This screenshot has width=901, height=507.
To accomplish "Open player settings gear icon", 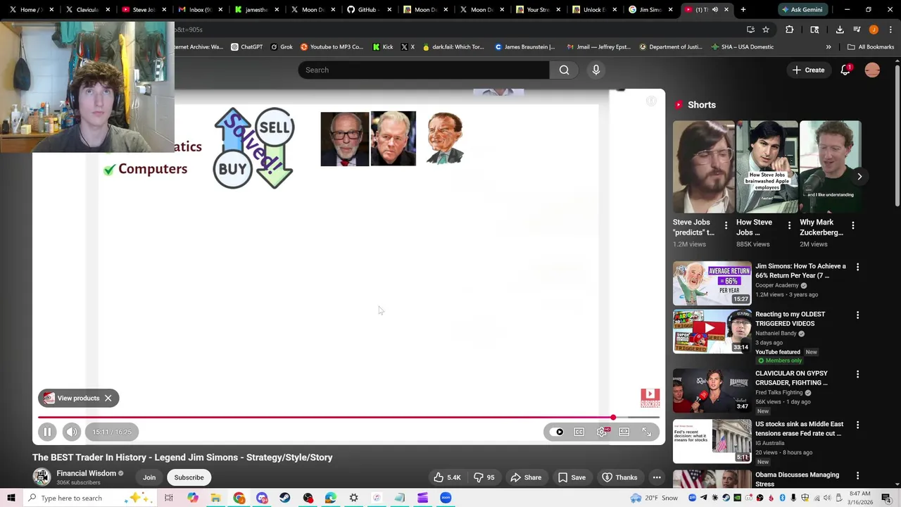I will (602, 432).
